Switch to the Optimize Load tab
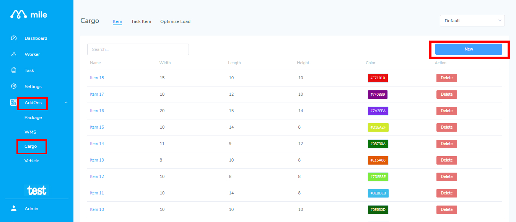The image size is (516, 222). 175,21
